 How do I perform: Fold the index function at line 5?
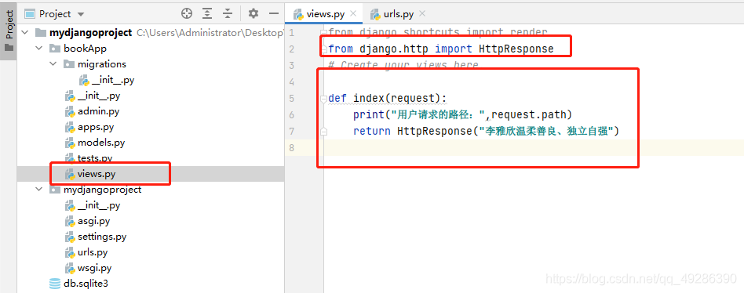tap(323, 99)
